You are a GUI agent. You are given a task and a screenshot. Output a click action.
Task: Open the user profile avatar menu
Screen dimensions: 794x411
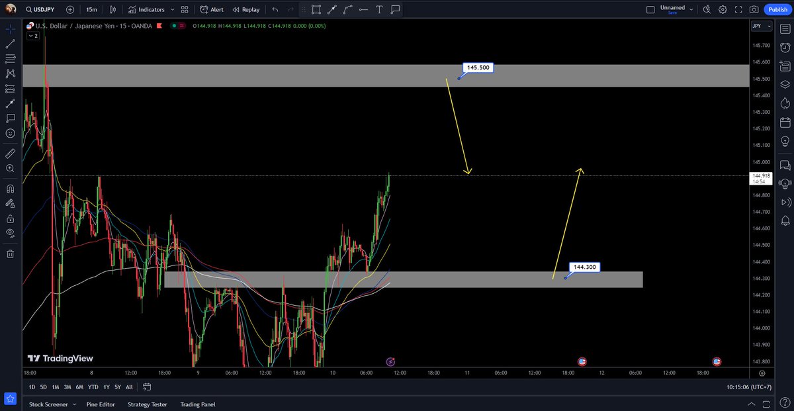[11, 9]
